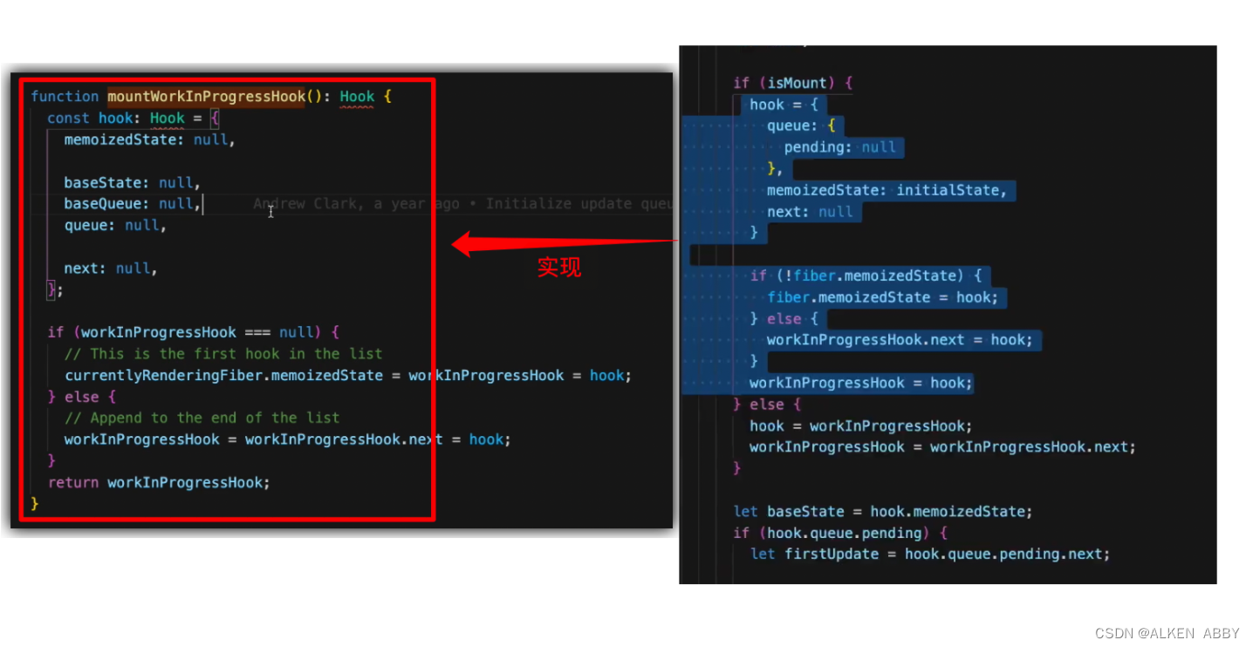Click the 'let firstUpdate = hook.queue.pending.next;' line
Viewport: 1253px width, 647px height.
tap(930, 555)
